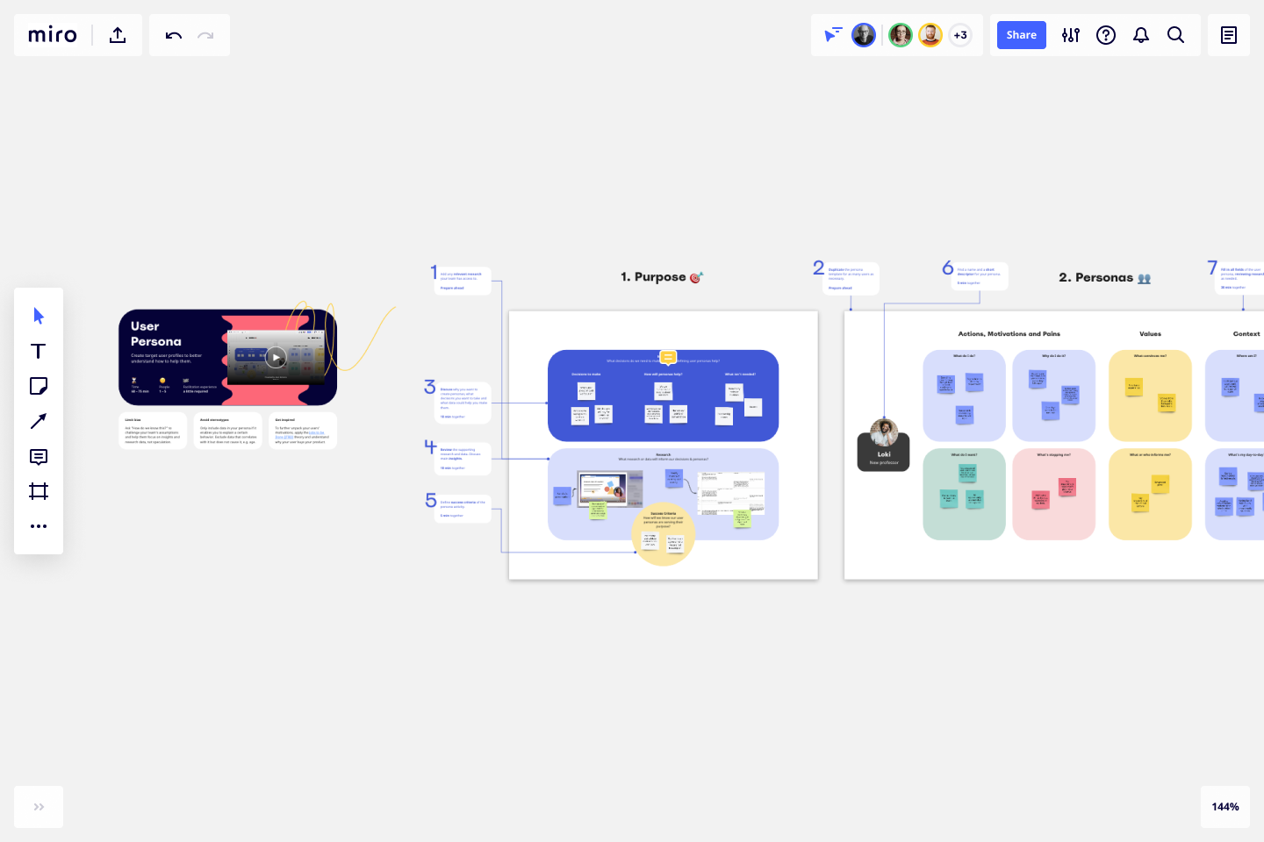Click the Share button
The image size is (1264, 842).
click(x=1022, y=35)
